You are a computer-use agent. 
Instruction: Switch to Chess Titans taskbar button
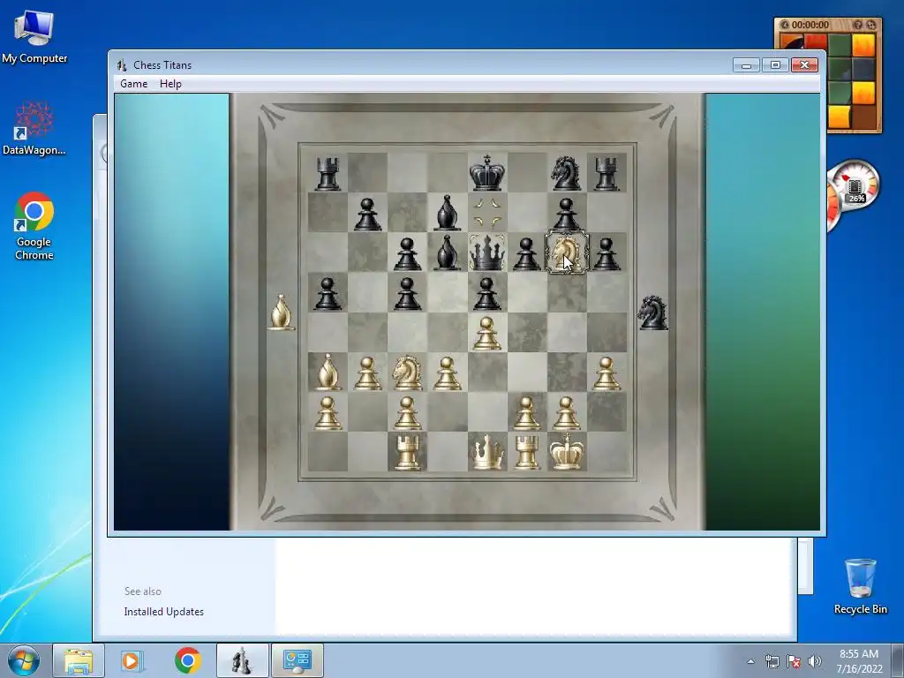[x=242, y=660]
